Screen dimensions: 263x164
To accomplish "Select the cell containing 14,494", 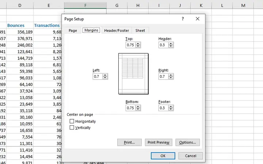I will tap(20, 157).
